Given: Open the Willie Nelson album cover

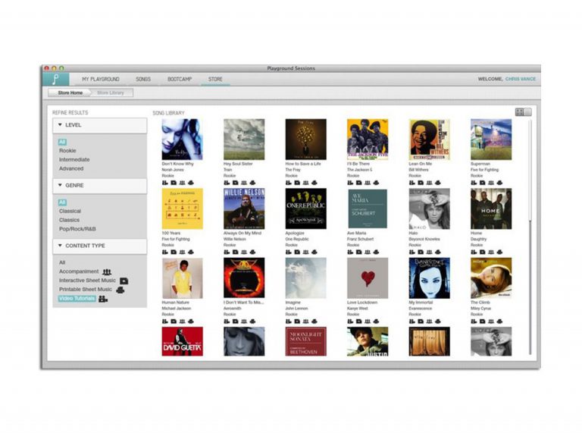Looking at the screenshot, I should [x=244, y=209].
